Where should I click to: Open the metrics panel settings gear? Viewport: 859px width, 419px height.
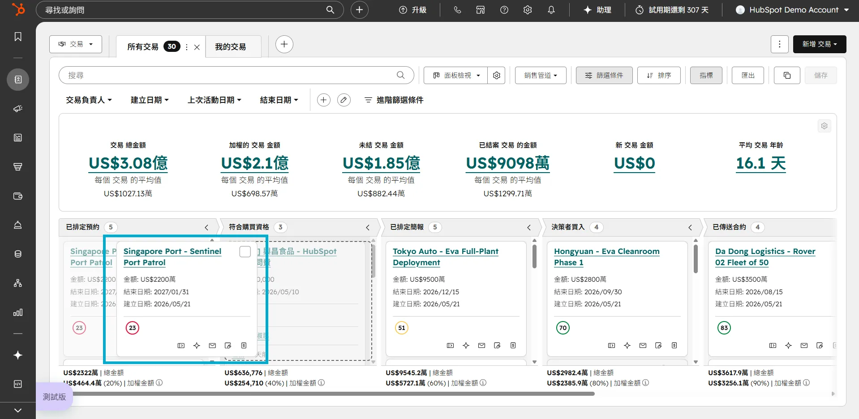tap(824, 126)
